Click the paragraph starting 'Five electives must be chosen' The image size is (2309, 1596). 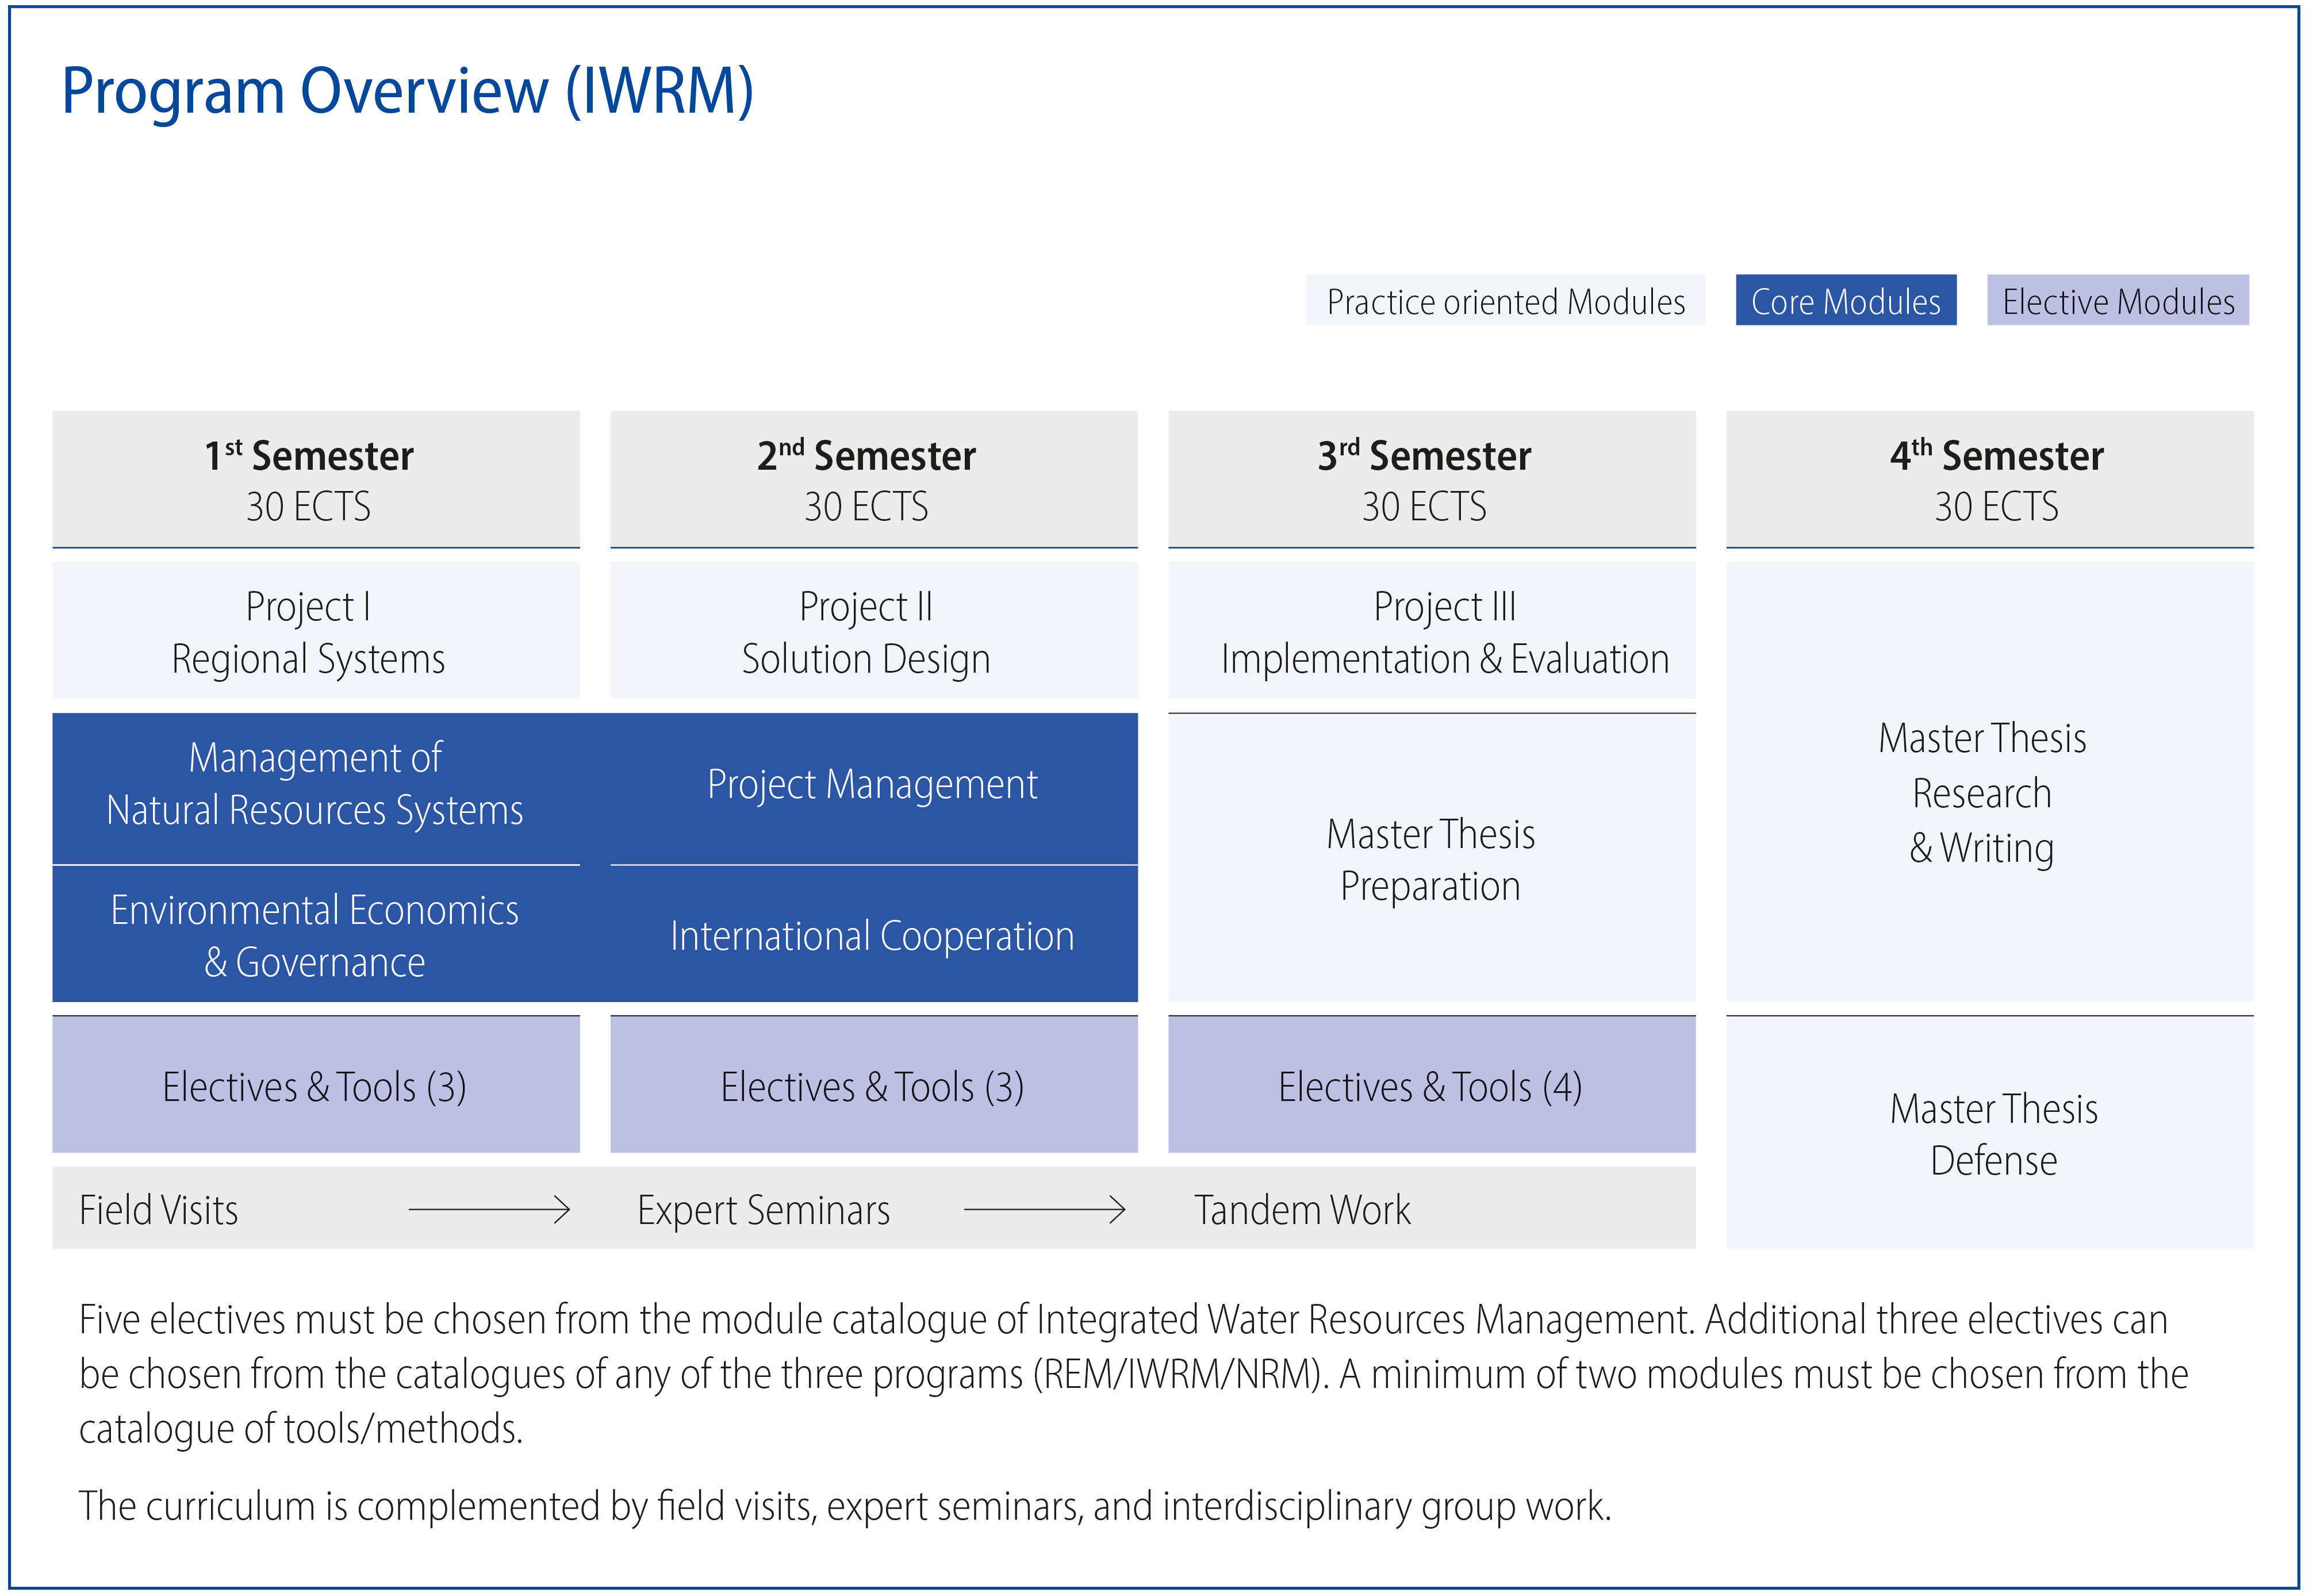pyautogui.click(x=1133, y=1374)
